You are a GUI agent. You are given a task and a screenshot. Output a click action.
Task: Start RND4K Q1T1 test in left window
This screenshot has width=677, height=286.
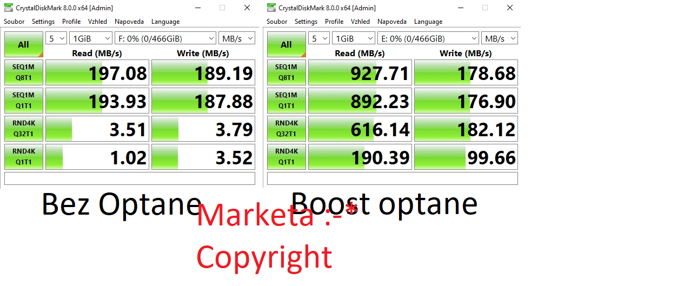tap(24, 157)
